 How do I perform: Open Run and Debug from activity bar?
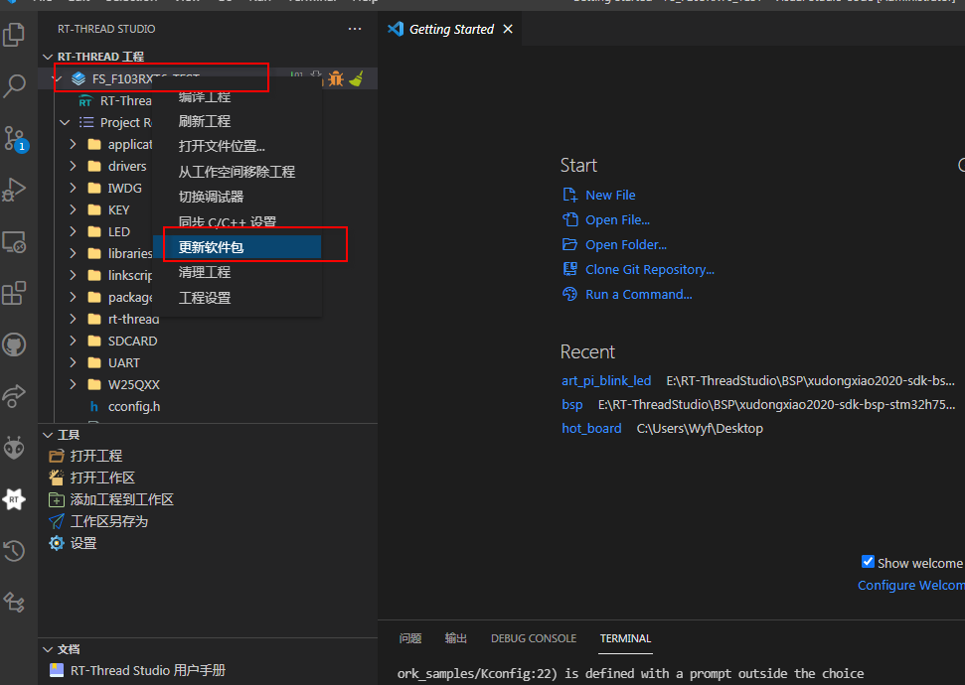15,189
